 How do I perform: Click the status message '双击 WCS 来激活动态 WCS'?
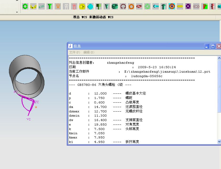pyautogui.click(x=93, y=17)
